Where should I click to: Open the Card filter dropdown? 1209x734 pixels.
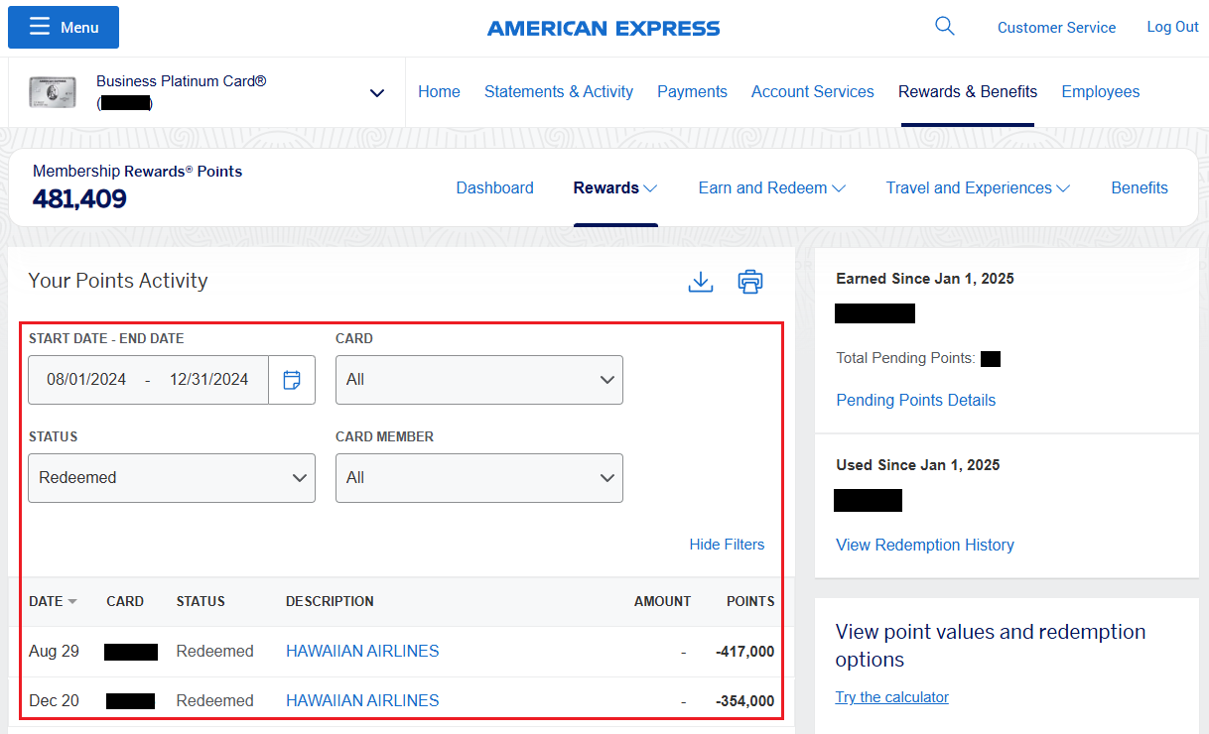479,380
